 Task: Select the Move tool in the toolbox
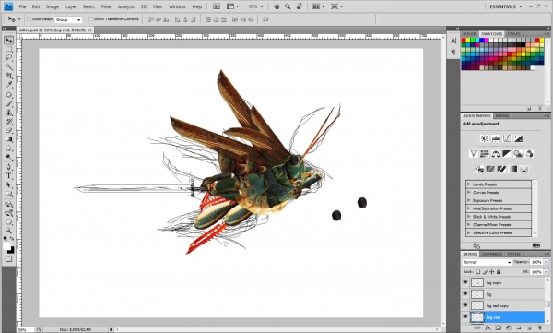(9, 41)
